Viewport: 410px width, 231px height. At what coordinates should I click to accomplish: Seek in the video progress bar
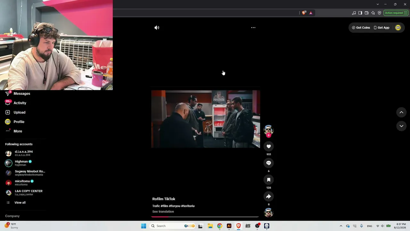[x=205, y=217]
